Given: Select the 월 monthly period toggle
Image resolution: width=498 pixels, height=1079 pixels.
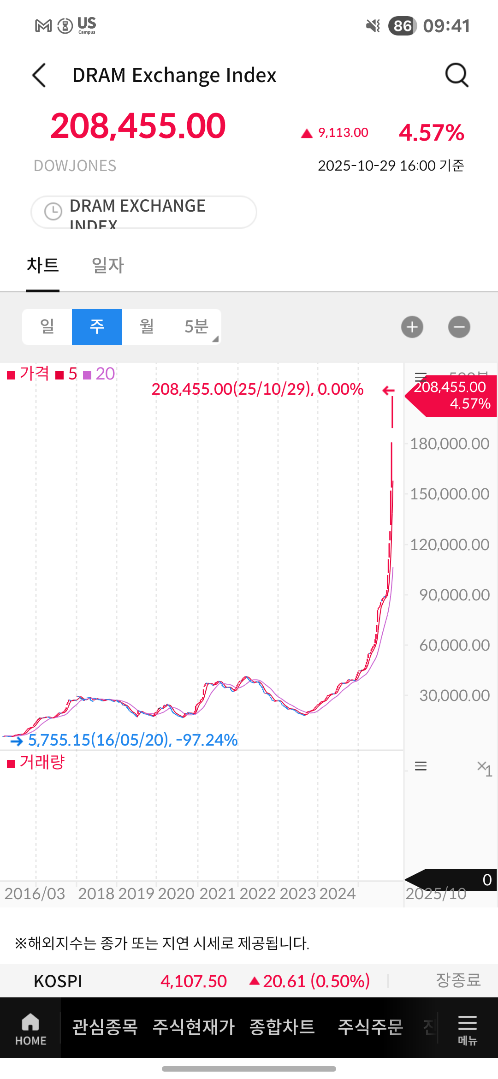Looking at the screenshot, I should click(x=147, y=327).
